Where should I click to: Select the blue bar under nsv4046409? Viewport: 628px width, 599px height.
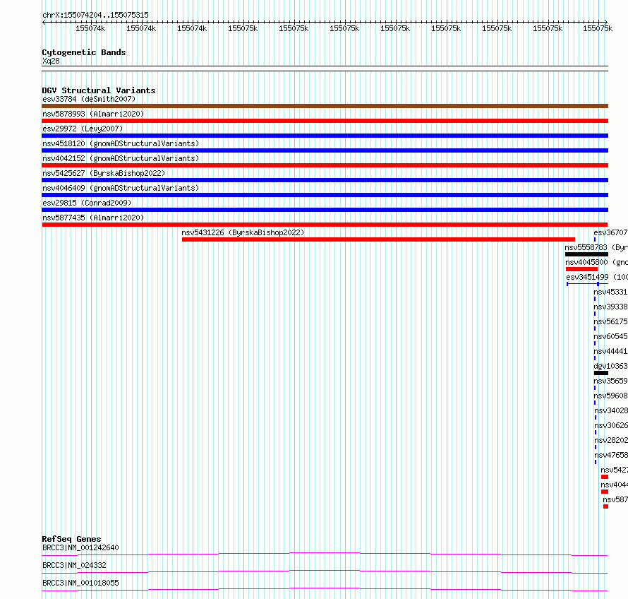click(x=325, y=195)
